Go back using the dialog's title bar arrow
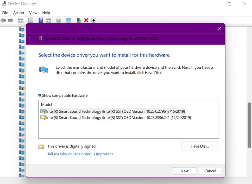The width and height of the screenshot is (252, 184). coord(30,38)
